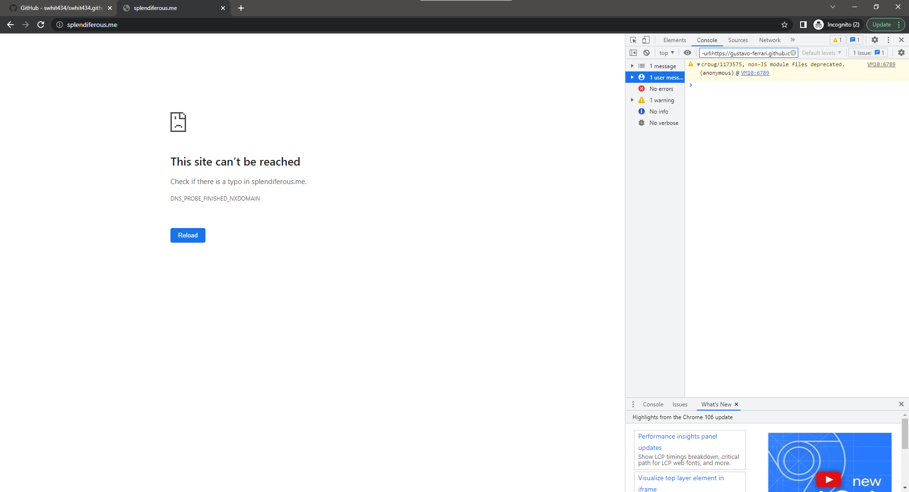Click the address bar showing splendiferous.me
The image size is (909, 492).
tap(421, 25)
